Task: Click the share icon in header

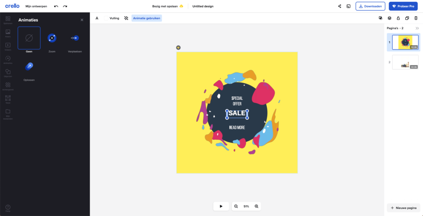Action: (340, 6)
